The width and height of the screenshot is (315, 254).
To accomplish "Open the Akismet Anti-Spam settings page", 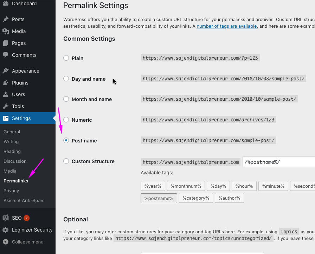I will pyautogui.click(x=24, y=201).
